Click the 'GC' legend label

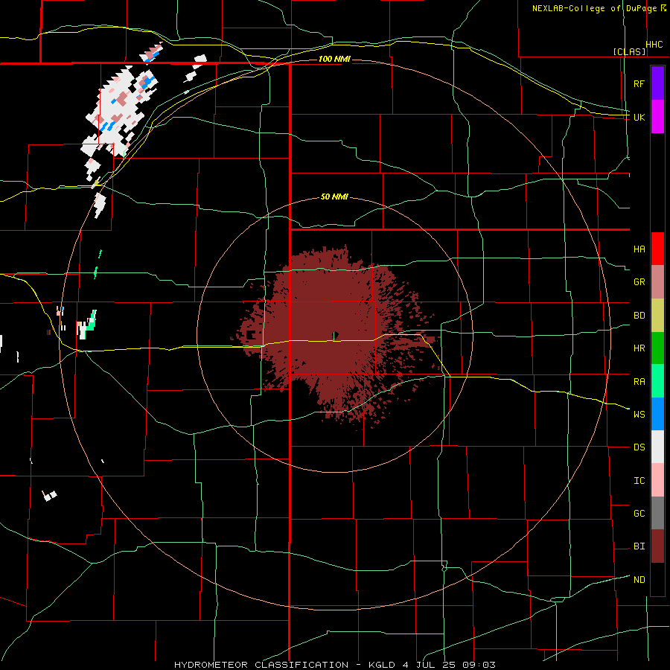[639, 513]
